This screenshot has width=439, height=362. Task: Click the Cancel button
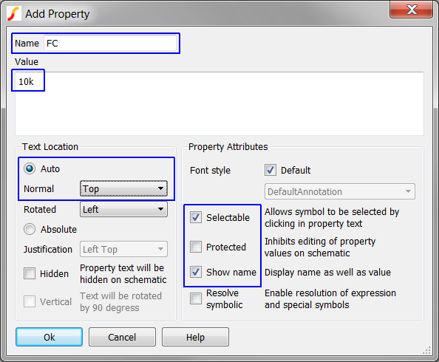122,337
